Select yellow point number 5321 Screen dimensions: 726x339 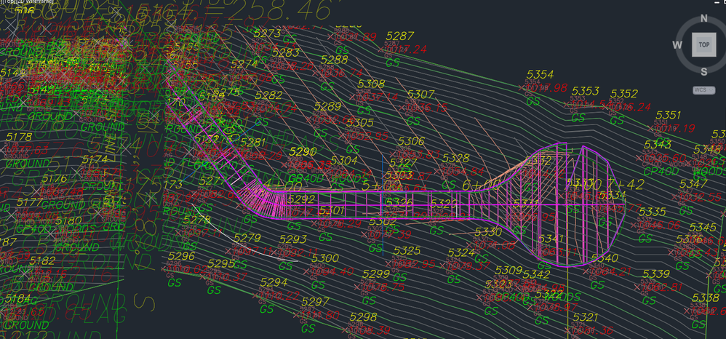586,317
